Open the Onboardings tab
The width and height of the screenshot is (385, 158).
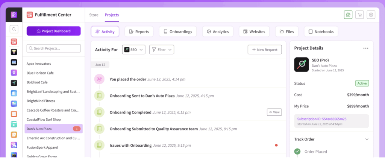pos(178,32)
